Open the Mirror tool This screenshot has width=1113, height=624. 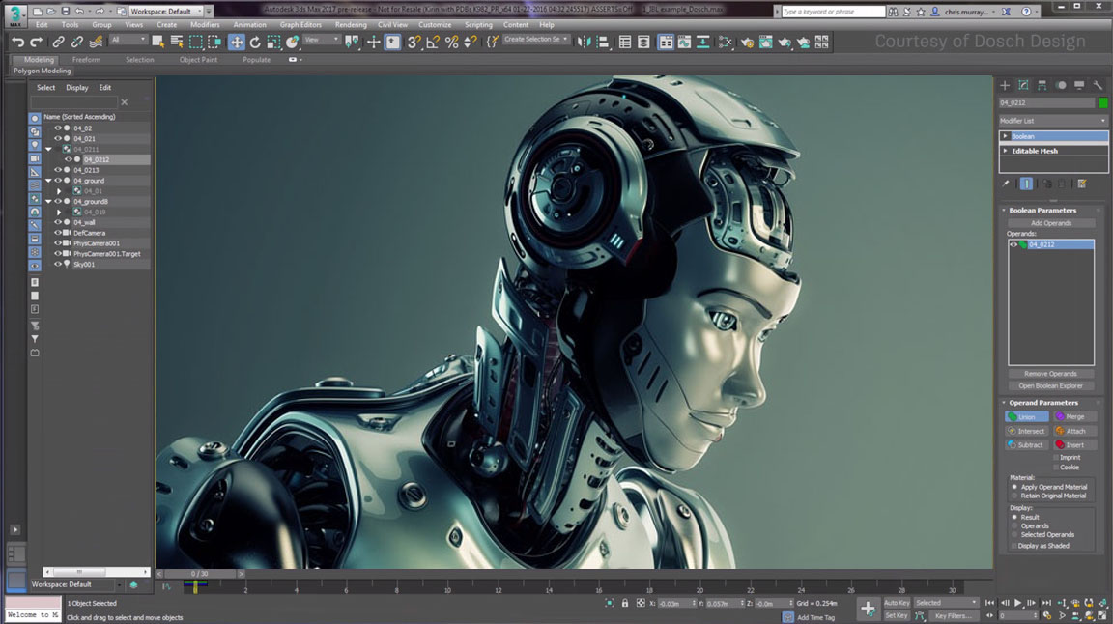pos(584,42)
